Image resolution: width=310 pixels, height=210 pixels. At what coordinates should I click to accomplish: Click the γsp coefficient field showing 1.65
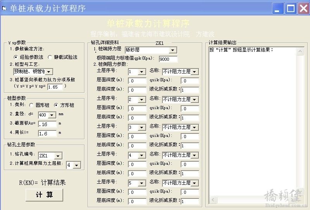[x=55, y=87]
